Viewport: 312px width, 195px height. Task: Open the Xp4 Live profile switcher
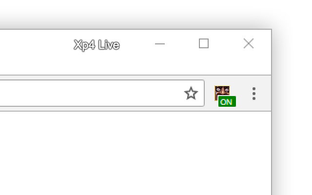pyautogui.click(x=97, y=45)
